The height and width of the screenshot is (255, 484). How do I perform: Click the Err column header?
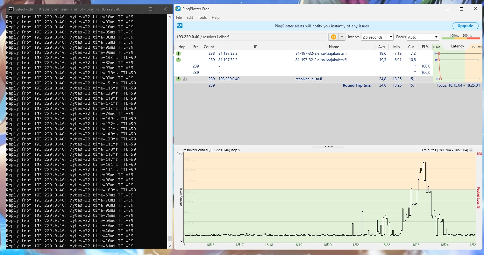coord(196,47)
